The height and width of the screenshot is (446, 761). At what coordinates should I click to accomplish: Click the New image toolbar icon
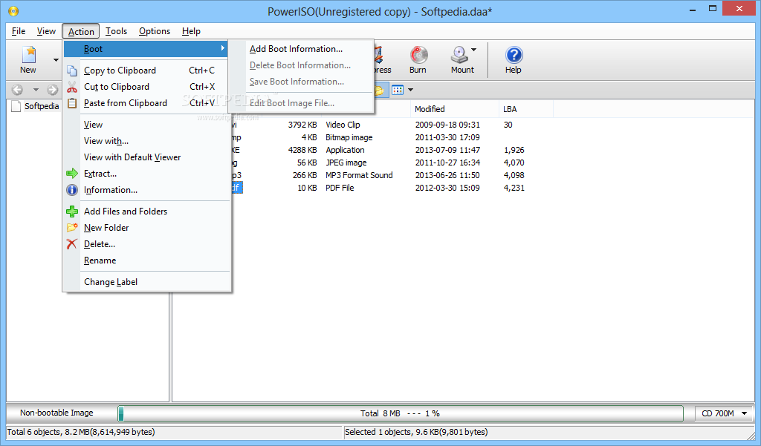[x=29, y=55]
